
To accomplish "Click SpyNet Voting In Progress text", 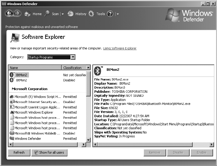I will coord(114,136).
